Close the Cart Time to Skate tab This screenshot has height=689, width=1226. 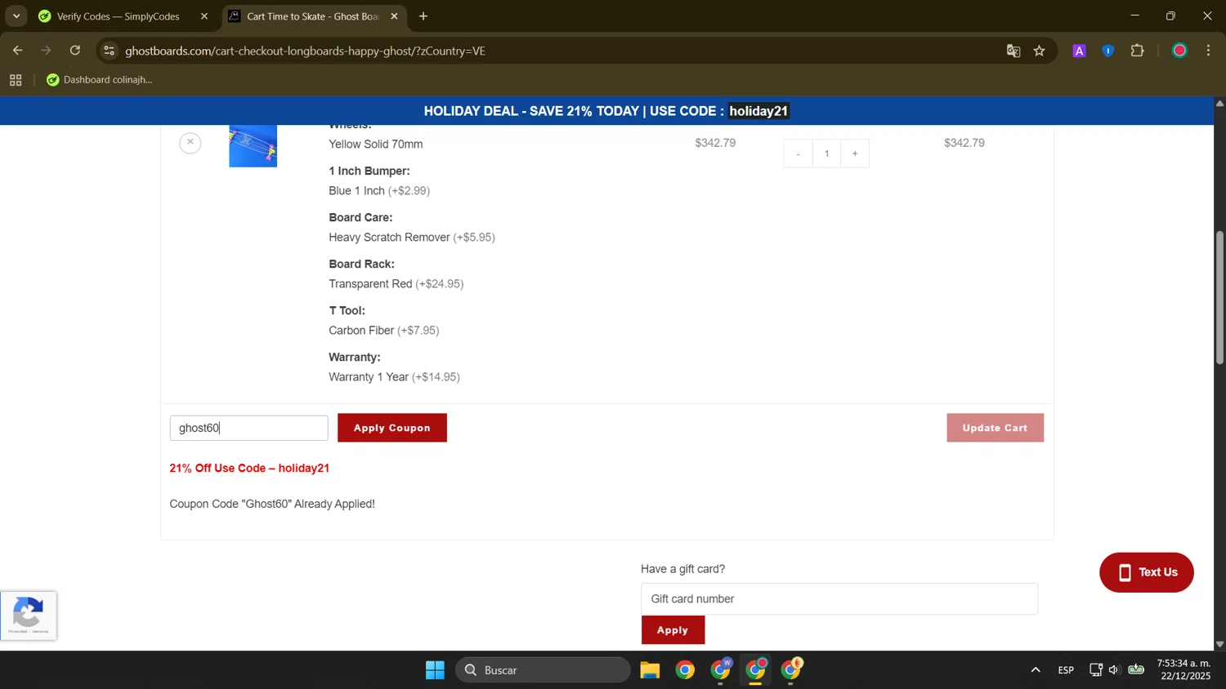click(x=394, y=16)
